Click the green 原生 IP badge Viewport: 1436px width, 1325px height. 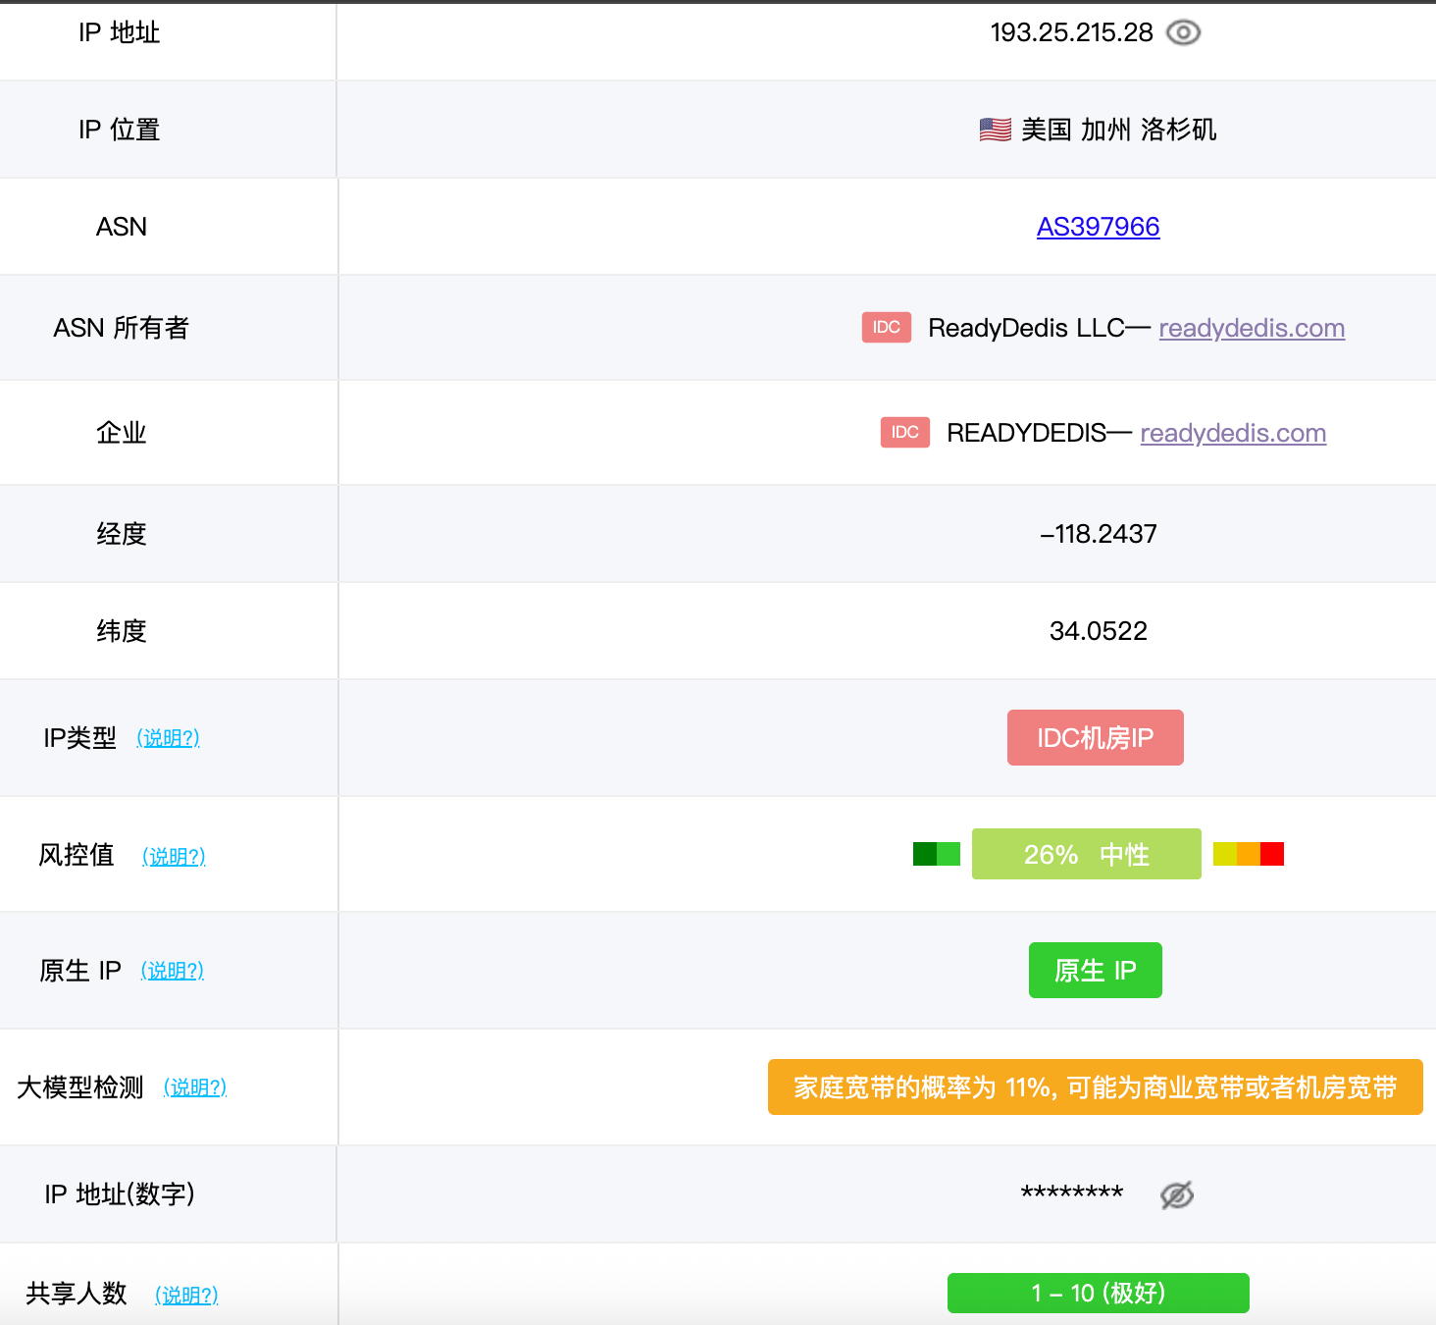click(1095, 970)
